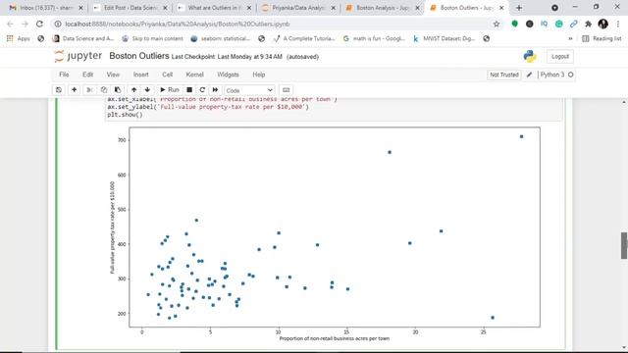
Task: Rename the Boston Outliers notebook title
Action: 139,56
